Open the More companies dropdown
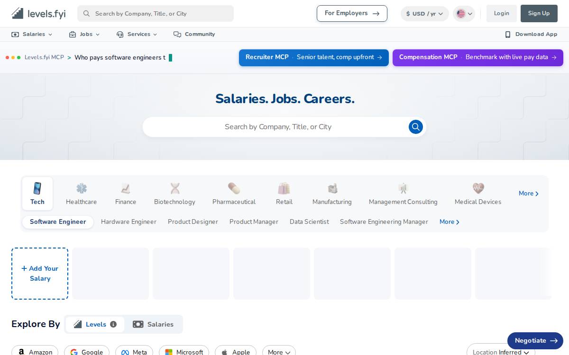The height and width of the screenshot is (355, 569). point(279,351)
